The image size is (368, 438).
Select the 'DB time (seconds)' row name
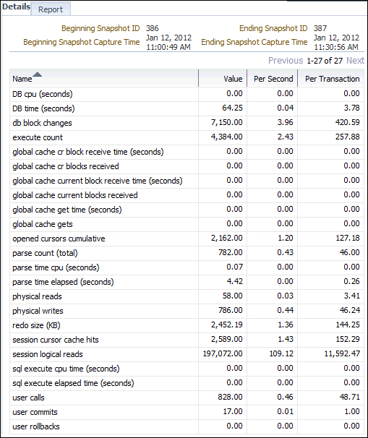pyautogui.click(x=43, y=108)
